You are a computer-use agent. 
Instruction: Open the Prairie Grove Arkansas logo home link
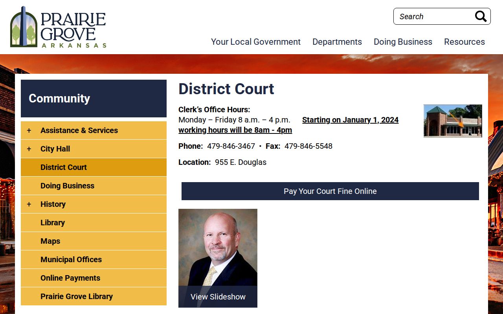point(58,27)
